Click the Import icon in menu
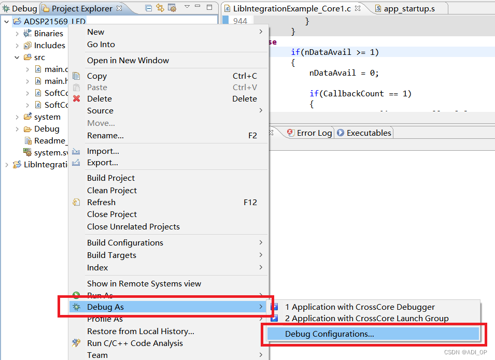The image size is (495, 360). coord(76,151)
